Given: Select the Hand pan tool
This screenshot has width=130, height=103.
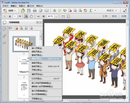Looking at the screenshot, I should [x=31, y=16].
